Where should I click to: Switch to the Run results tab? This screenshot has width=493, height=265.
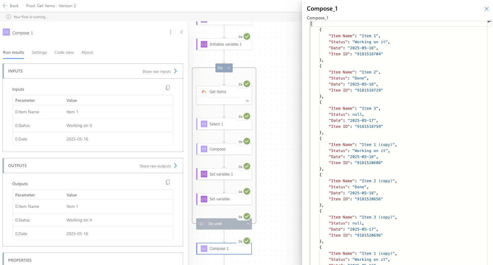14,52
